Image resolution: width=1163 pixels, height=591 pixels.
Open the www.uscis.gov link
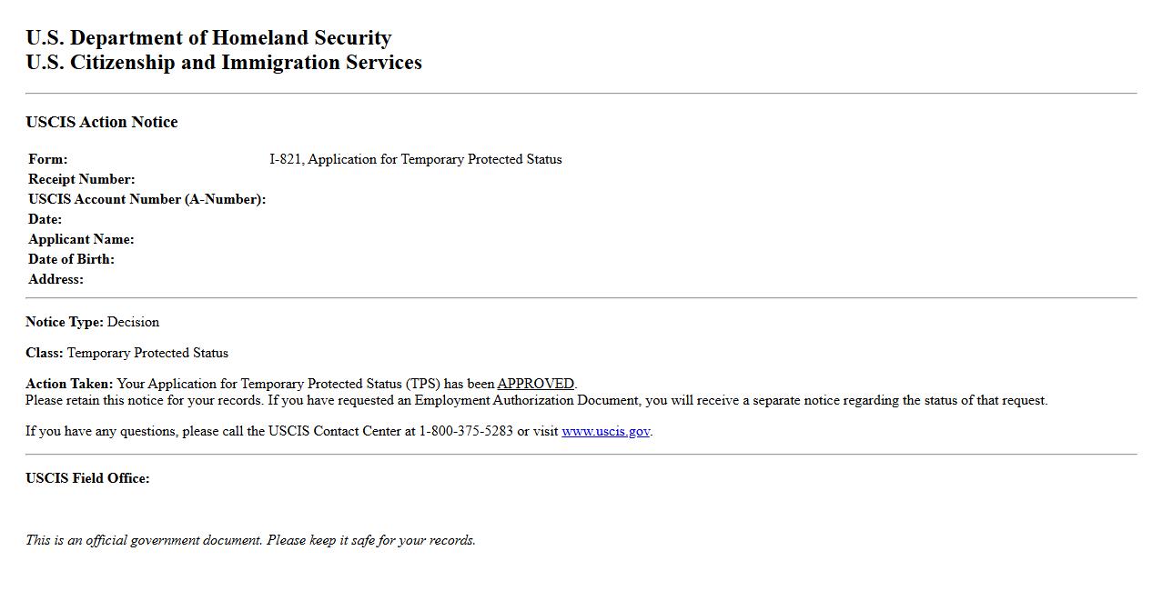605,431
